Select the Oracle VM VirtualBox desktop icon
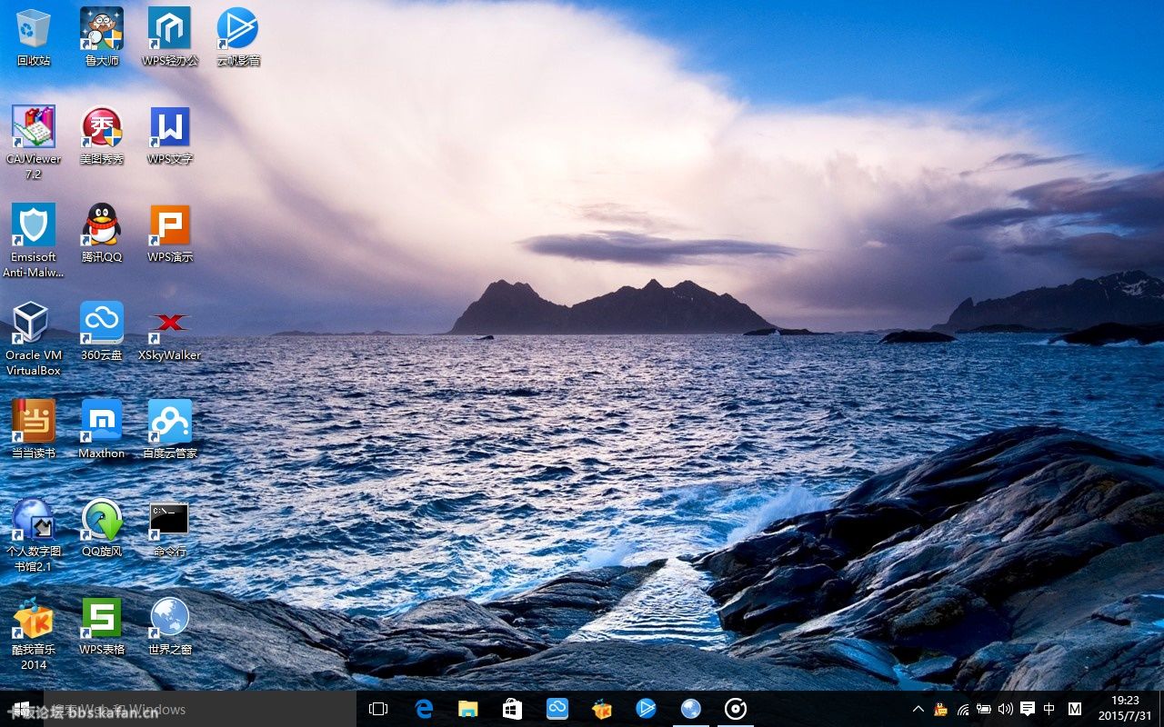The width and height of the screenshot is (1164, 727). (34, 339)
